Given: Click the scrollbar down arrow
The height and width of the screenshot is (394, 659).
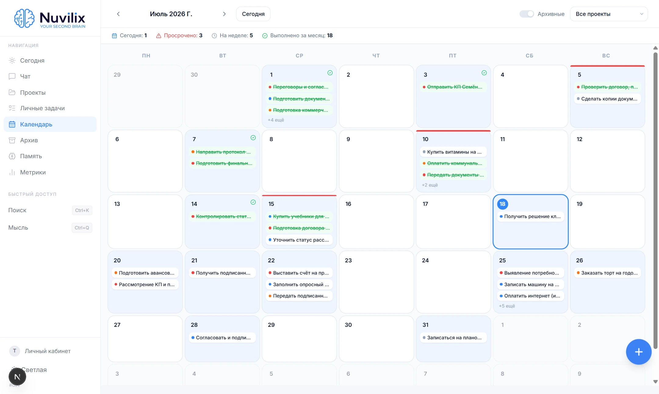Looking at the screenshot, I should click(x=655, y=382).
